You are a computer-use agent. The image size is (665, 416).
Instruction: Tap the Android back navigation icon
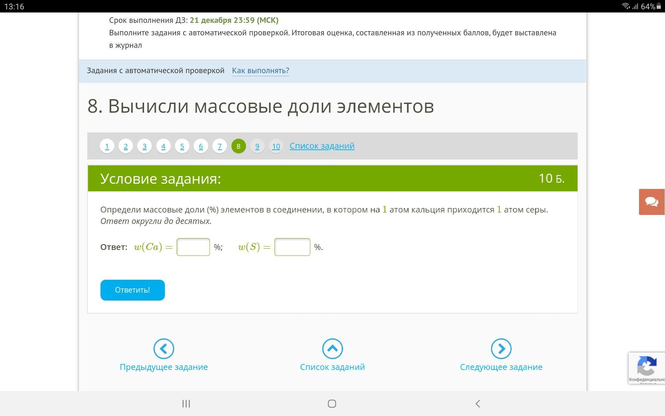[x=478, y=404]
